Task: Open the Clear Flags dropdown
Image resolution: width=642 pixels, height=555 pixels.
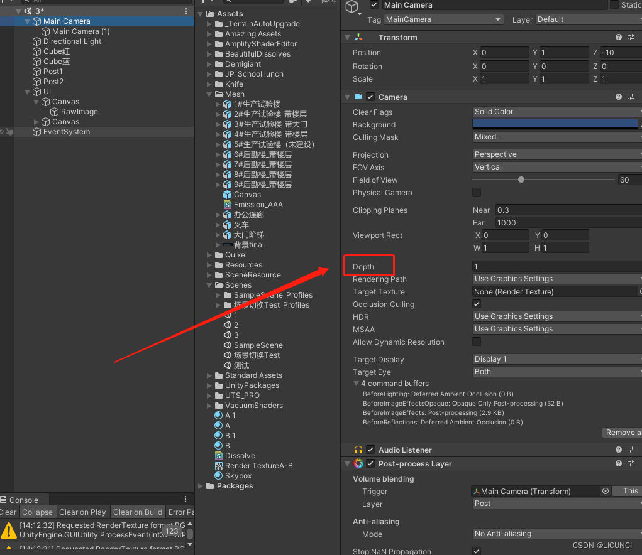Action: (555, 111)
